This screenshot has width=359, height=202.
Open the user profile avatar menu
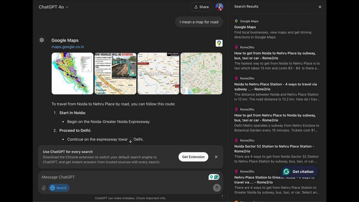(x=219, y=7)
